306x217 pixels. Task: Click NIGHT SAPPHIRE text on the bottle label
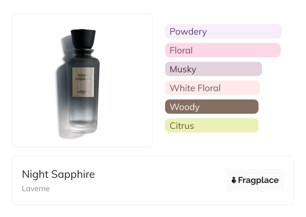pyautogui.click(x=83, y=77)
